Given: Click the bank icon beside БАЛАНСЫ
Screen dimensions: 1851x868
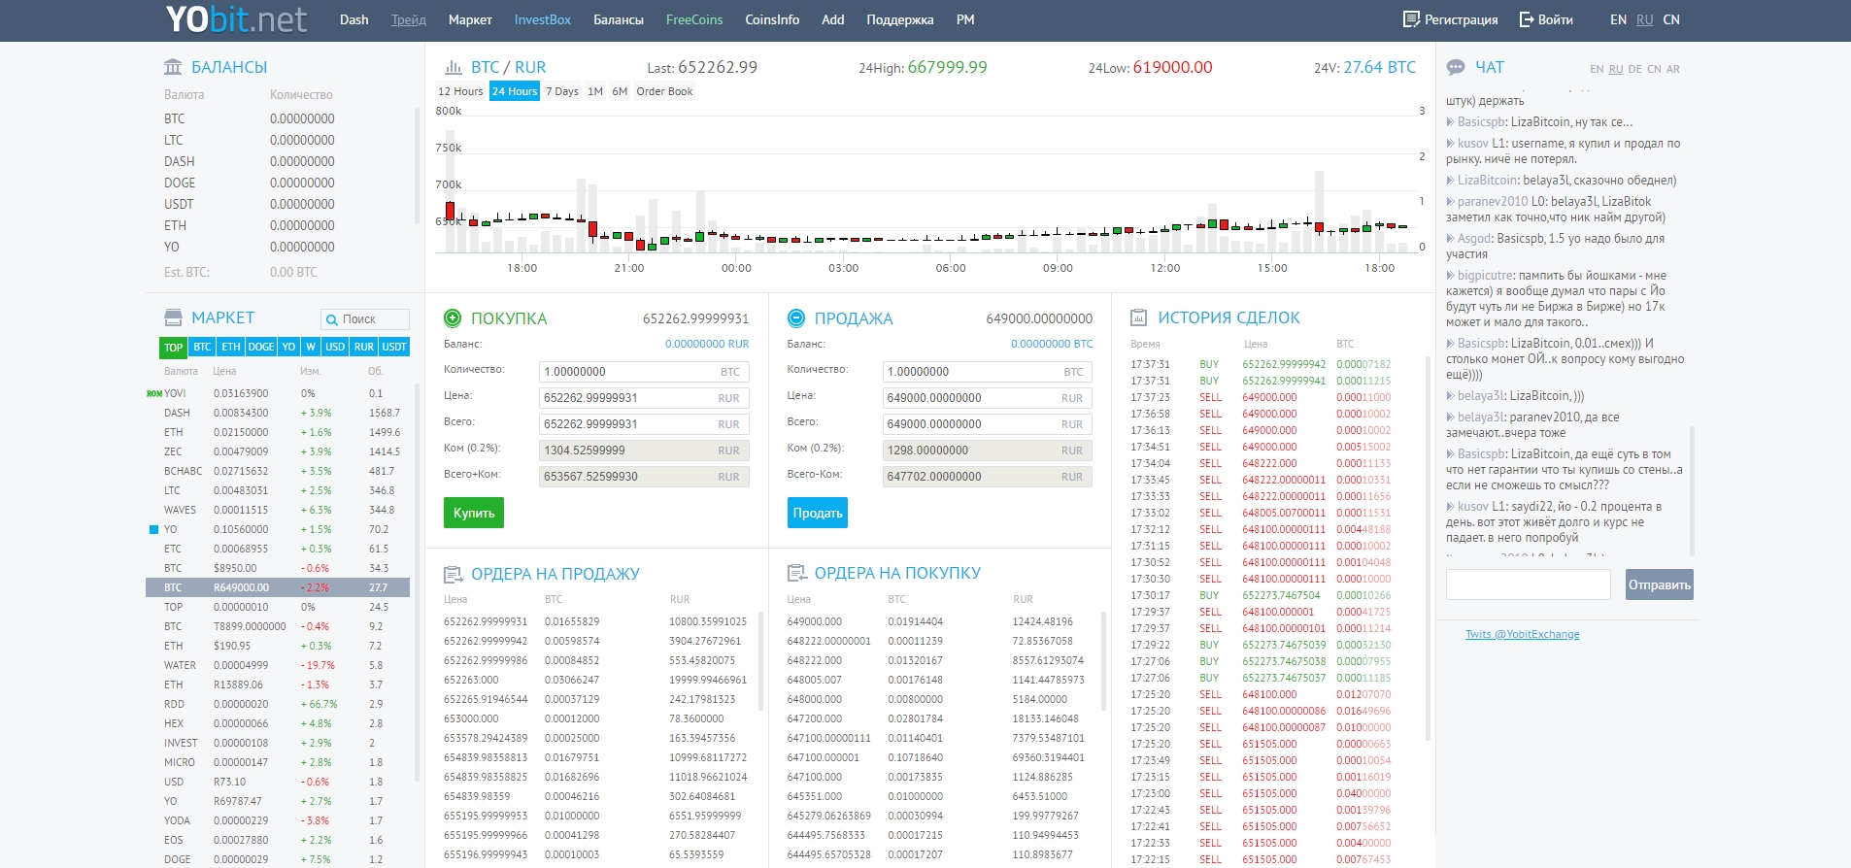Looking at the screenshot, I should (x=173, y=67).
